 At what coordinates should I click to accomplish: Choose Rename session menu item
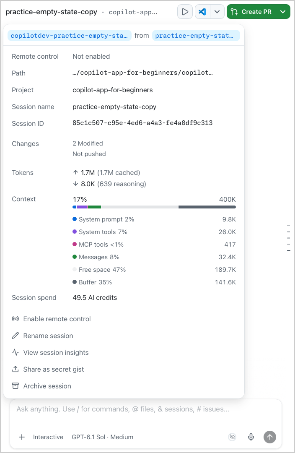(124, 336)
